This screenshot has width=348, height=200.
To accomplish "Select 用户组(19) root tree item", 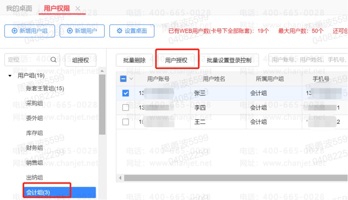I will (31, 76).
